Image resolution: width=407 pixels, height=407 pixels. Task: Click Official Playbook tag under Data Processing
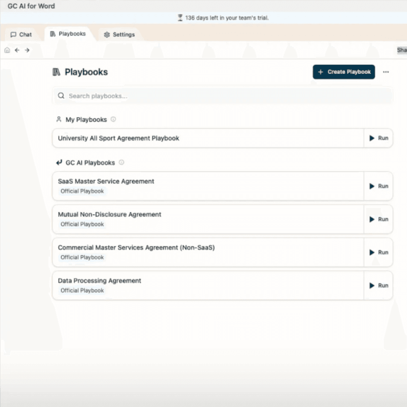(x=82, y=290)
